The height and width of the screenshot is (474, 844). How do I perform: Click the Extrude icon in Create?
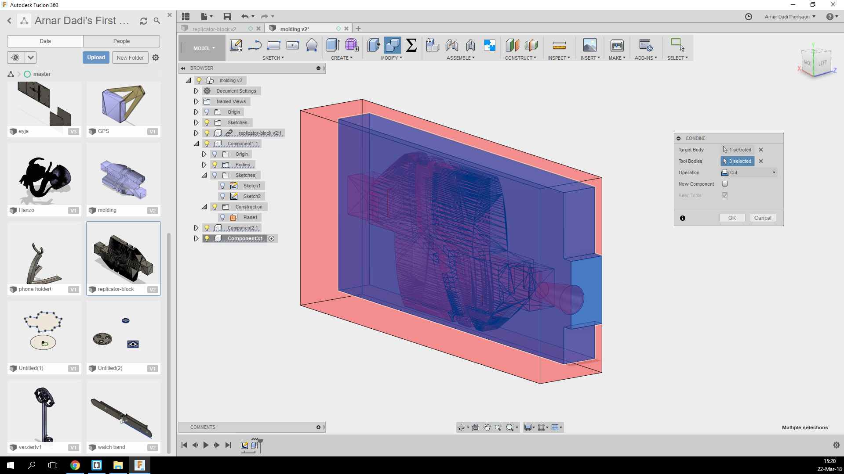pos(333,45)
